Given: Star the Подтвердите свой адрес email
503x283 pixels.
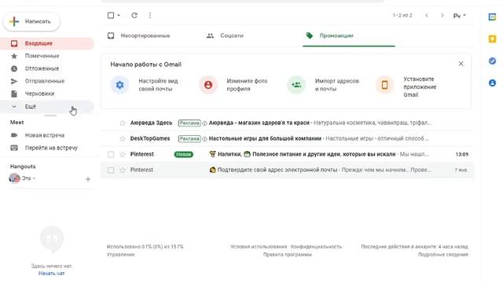Looking at the screenshot, I should coord(123,170).
